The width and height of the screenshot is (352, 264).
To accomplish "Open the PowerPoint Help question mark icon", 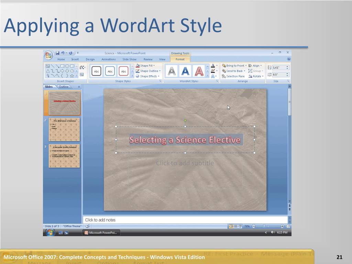I will coord(289,59).
